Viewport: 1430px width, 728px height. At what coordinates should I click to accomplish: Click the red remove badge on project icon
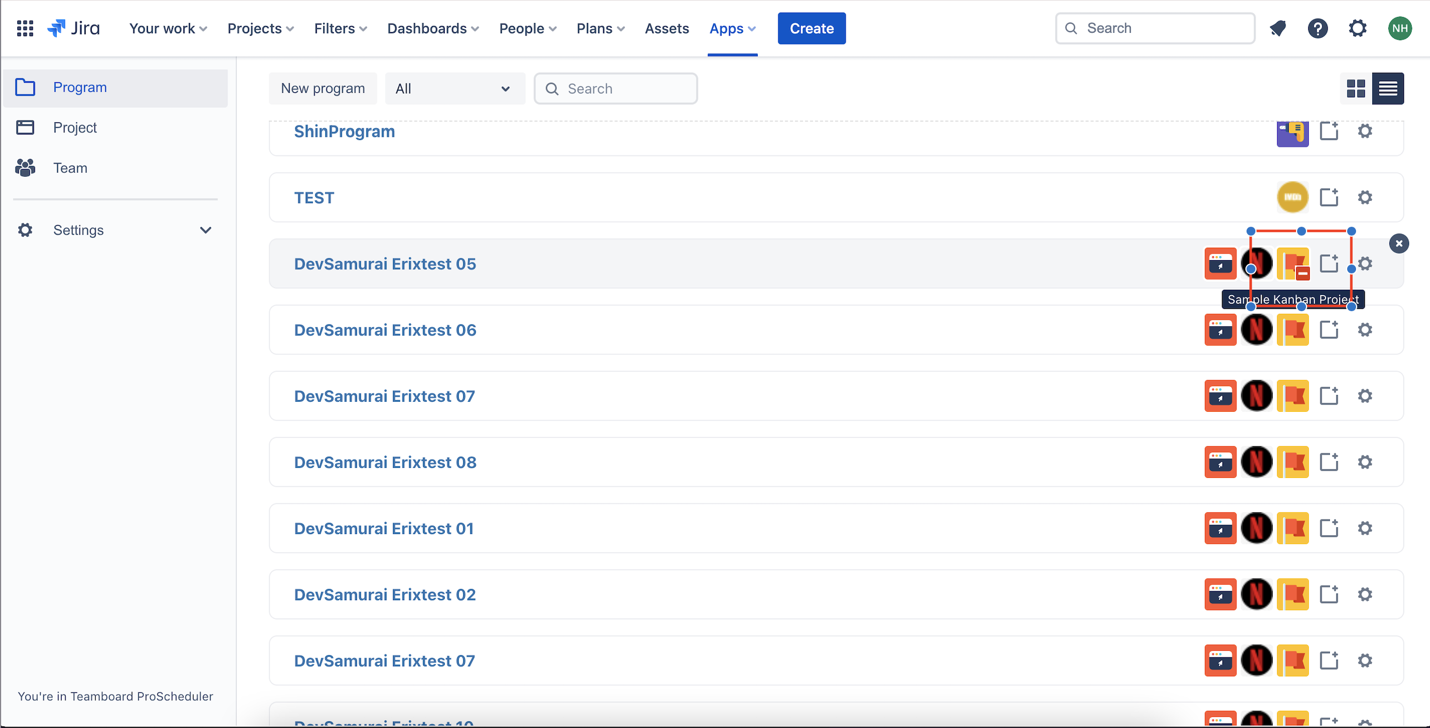pos(1303,273)
